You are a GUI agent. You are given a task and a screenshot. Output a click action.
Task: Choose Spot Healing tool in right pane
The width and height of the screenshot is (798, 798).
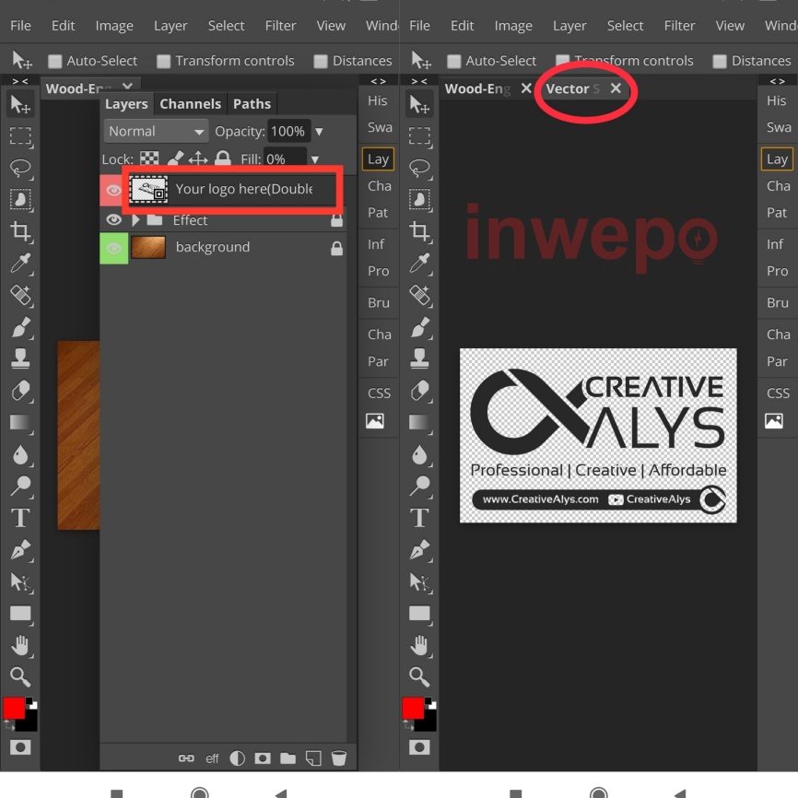419,295
